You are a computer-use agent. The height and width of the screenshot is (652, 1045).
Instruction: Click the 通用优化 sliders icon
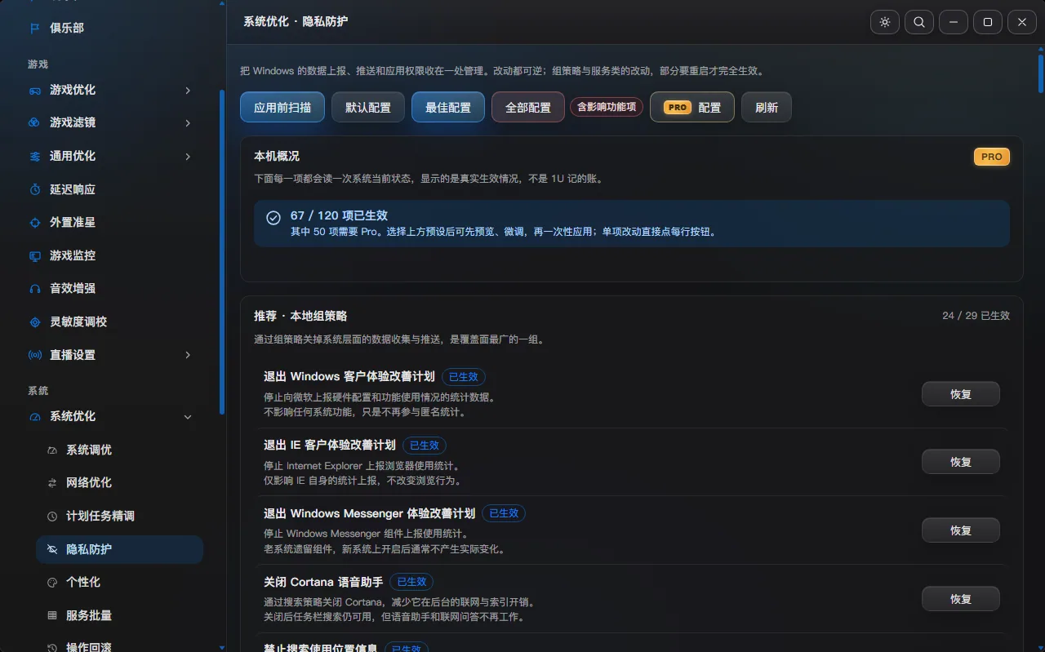(34, 156)
